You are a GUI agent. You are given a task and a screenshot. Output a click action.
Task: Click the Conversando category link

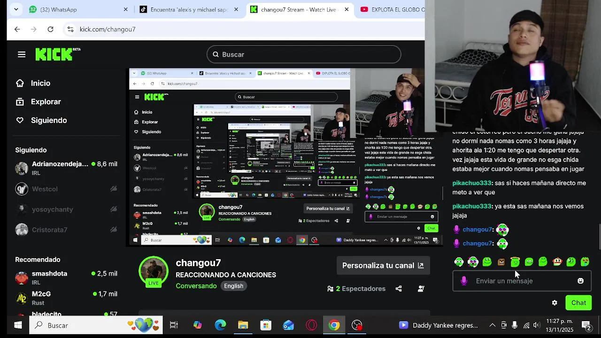(x=196, y=286)
